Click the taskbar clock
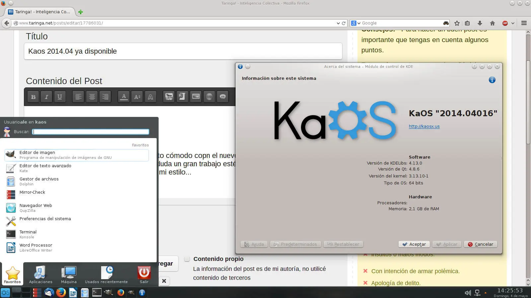This screenshot has height=298, width=531. (510, 293)
